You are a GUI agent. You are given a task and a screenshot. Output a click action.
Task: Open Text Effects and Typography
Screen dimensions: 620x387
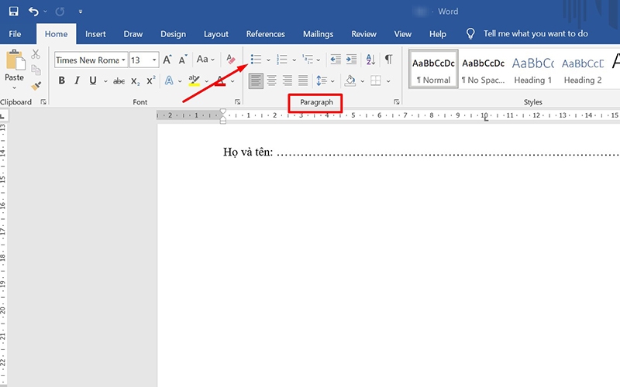tap(169, 80)
